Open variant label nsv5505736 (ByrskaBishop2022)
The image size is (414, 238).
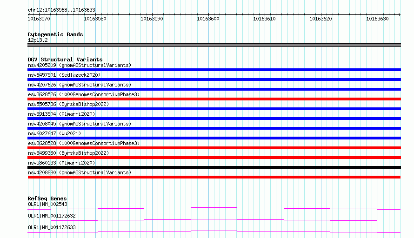click(x=68, y=104)
